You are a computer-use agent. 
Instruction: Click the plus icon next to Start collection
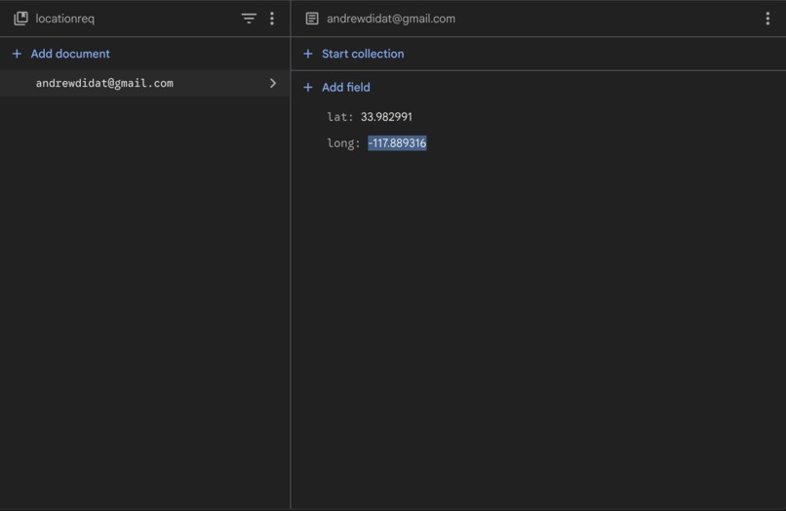(x=308, y=54)
